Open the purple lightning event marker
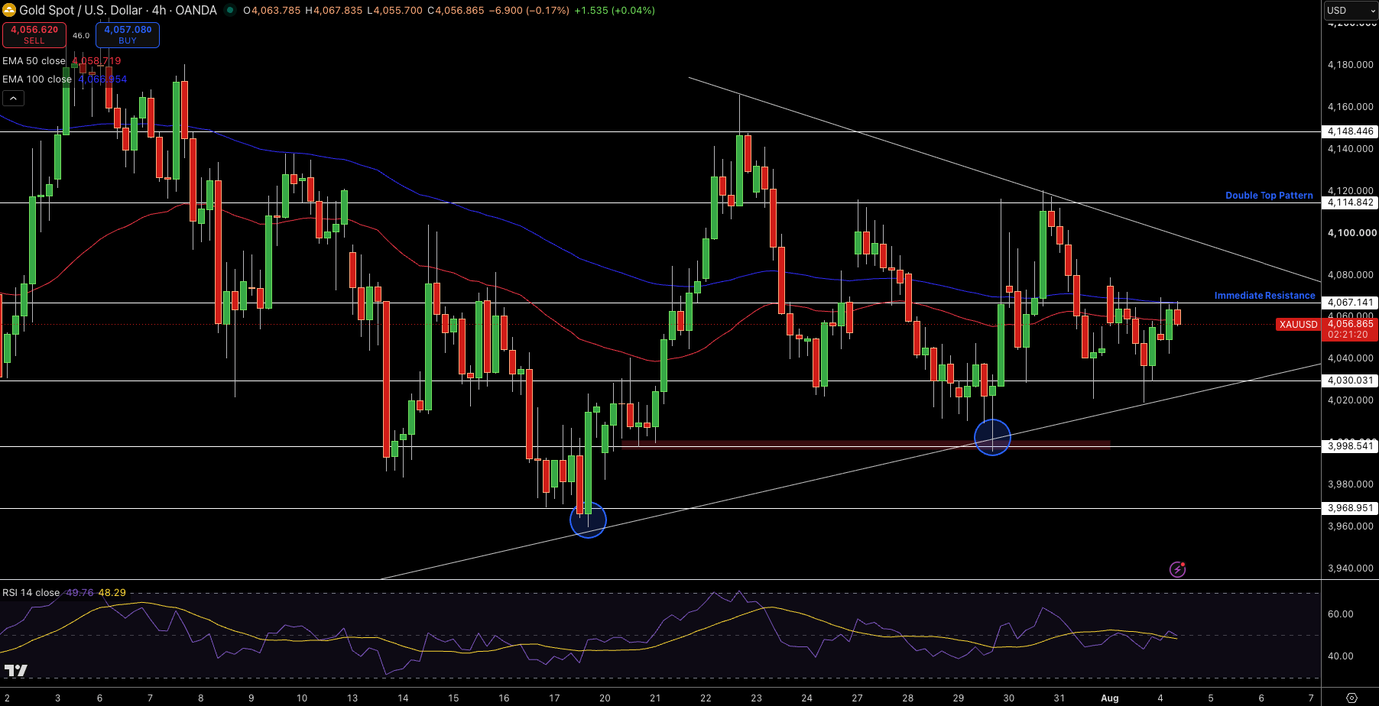 pos(1177,569)
